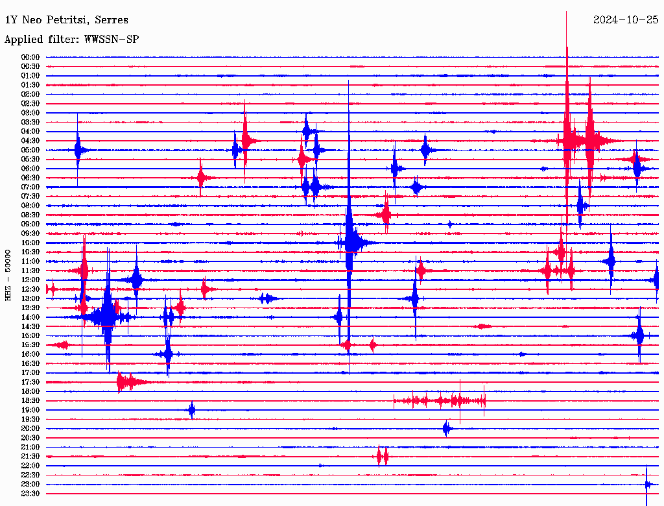Select the "04:00" time label
The width and height of the screenshot is (664, 506).
[30, 132]
